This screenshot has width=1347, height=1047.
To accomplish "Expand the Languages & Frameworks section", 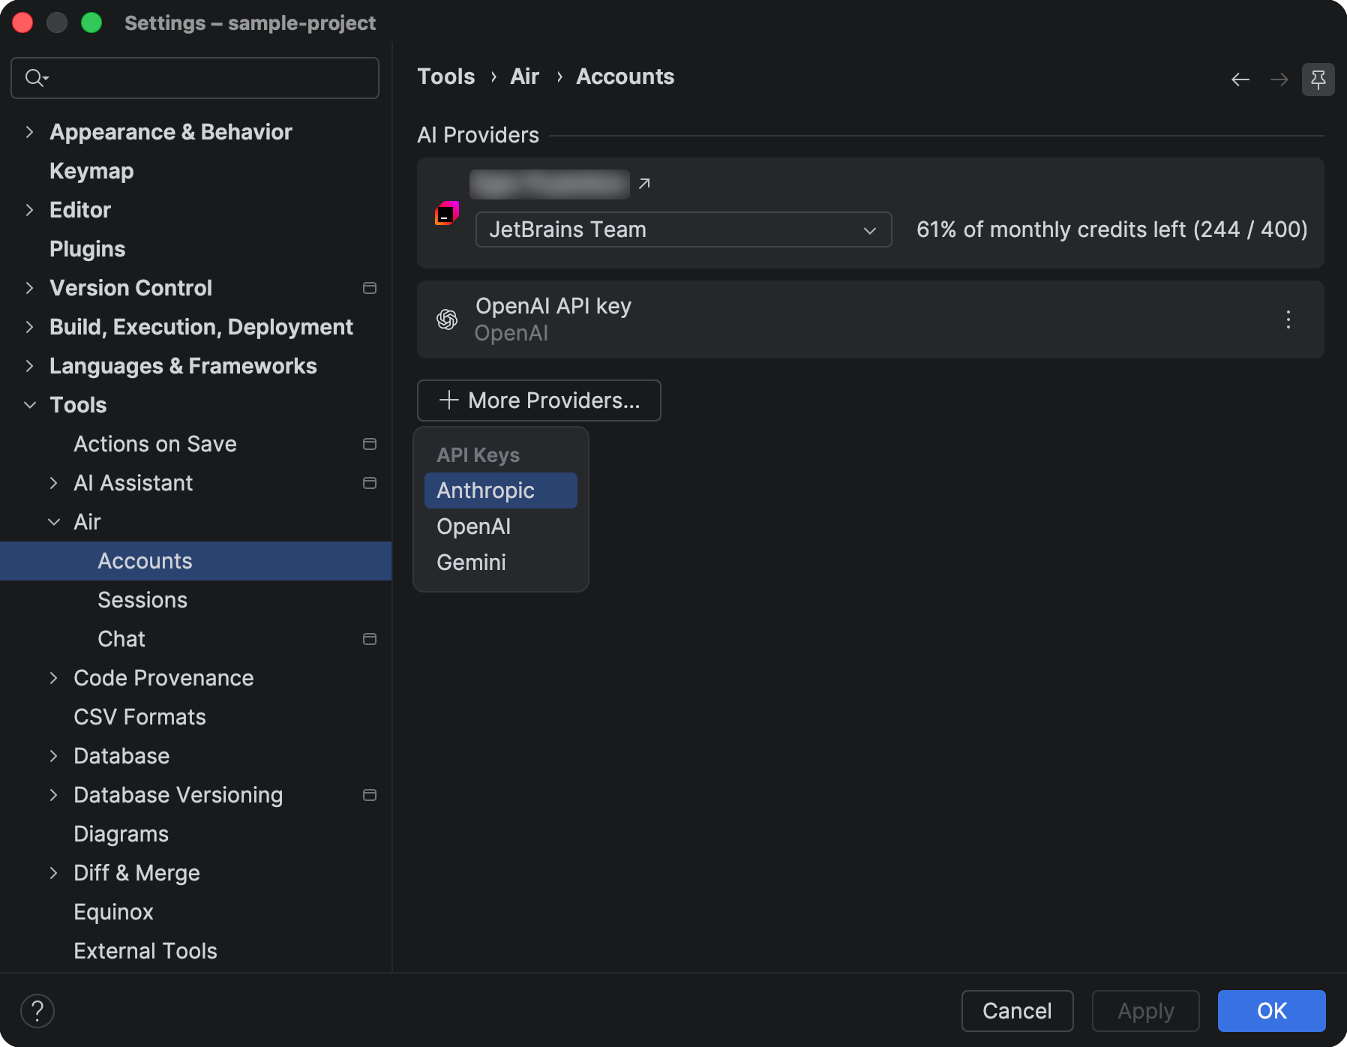I will click(30, 366).
